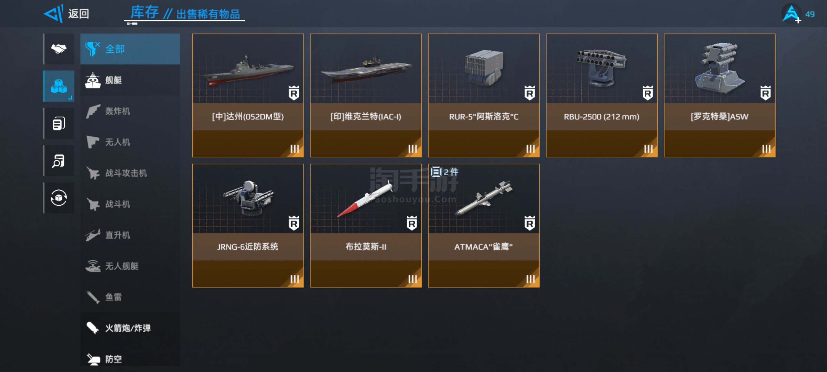Choose the JRNG-6近防系统 item card
The image size is (827, 372).
[248, 226]
